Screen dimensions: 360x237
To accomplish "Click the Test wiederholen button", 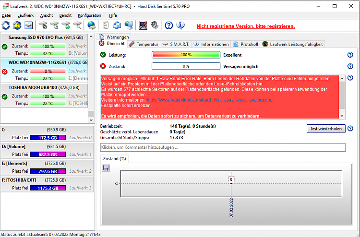I will tap(326, 129).
